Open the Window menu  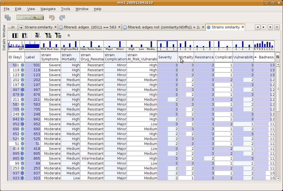pos(82,9)
